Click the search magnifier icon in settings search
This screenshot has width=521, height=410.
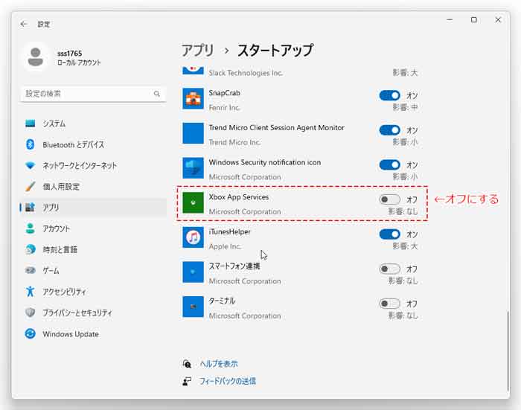click(x=157, y=94)
